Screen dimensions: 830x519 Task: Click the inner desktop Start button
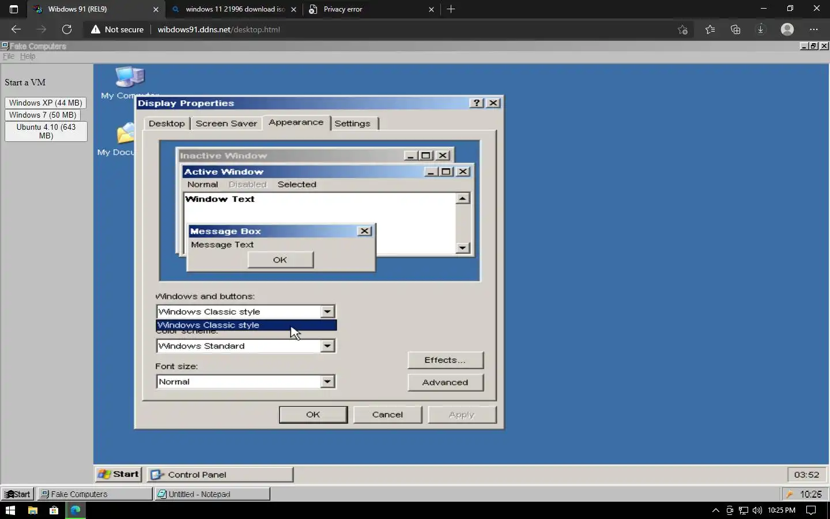click(118, 474)
